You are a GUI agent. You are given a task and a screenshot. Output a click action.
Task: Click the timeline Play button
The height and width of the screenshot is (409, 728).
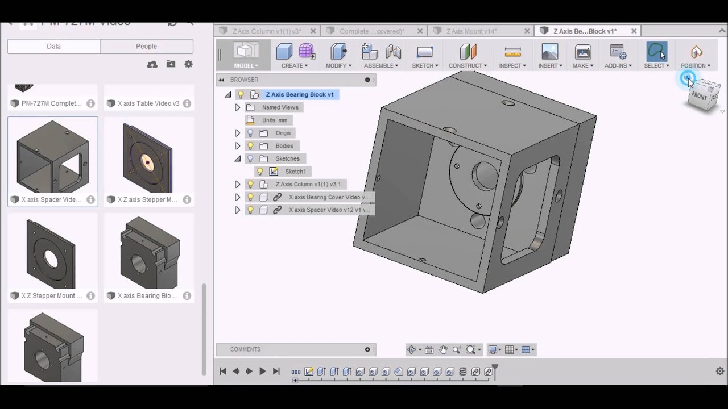pyautogui.click(x=262, y=372)
